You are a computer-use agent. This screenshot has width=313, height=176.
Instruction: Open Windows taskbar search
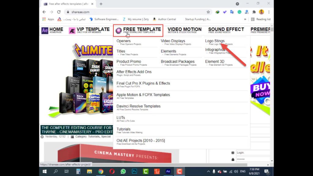point(56,171)
